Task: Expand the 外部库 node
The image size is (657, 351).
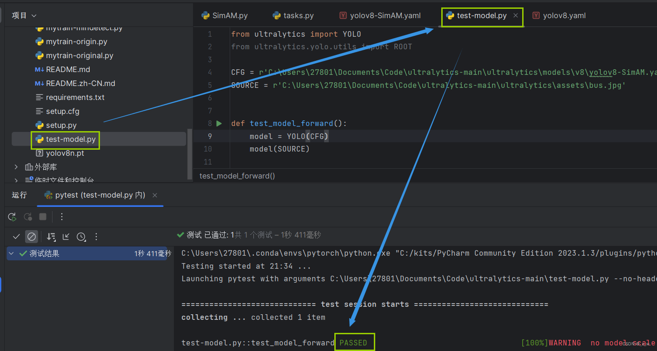Action: [16, 167]
